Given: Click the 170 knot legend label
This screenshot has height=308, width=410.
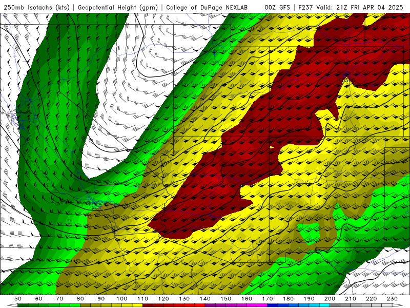Looking at the screenshot, I should tap(268, 299).
